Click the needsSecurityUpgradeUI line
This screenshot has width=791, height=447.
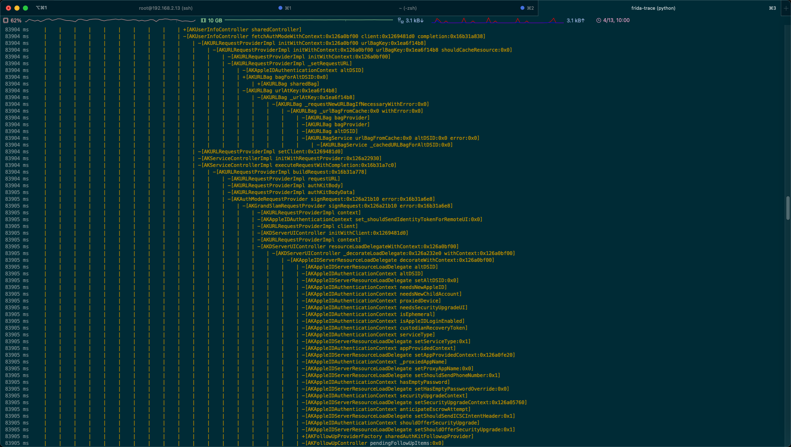pyautogui.click(x=384, y=308)
